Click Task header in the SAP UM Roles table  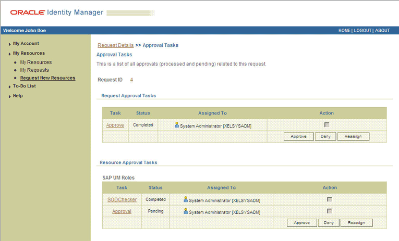coord(122,188)
